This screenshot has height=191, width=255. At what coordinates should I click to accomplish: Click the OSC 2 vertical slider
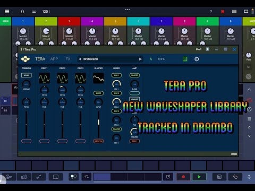pos(62,125)
